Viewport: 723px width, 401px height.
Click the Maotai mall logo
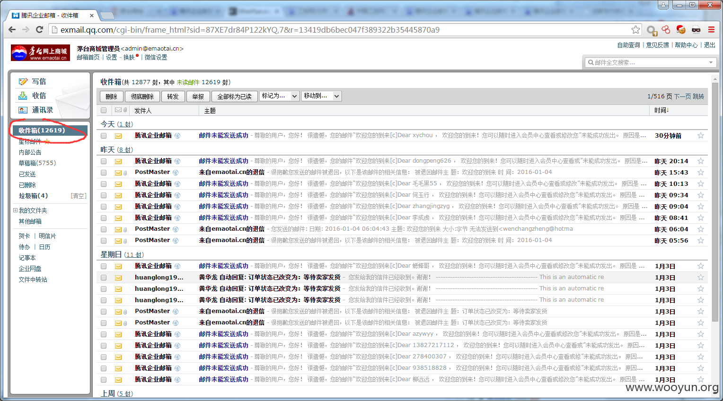point(40,52)
